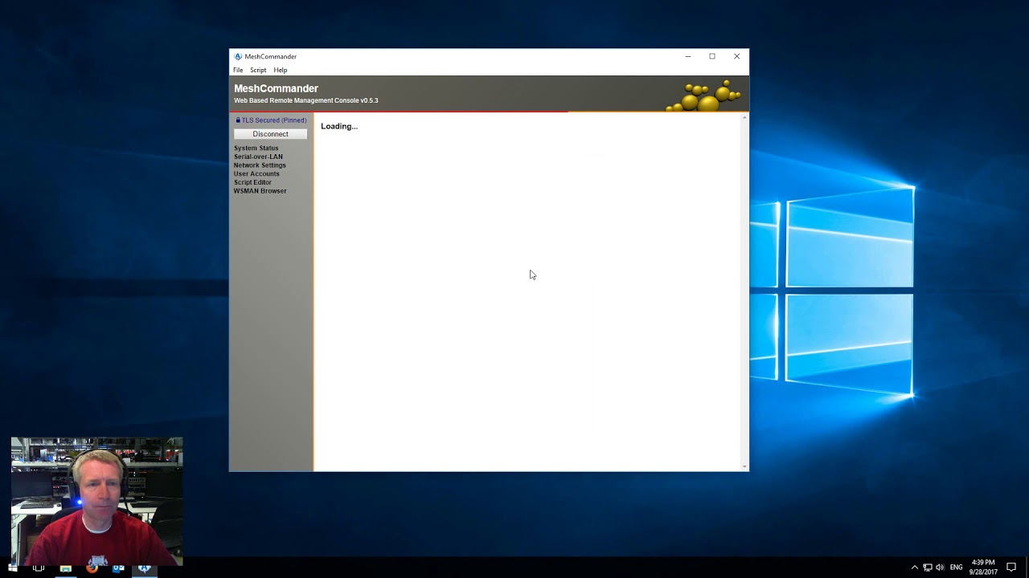
Task: Open Outlook from the taskbar
Action: 118,568
